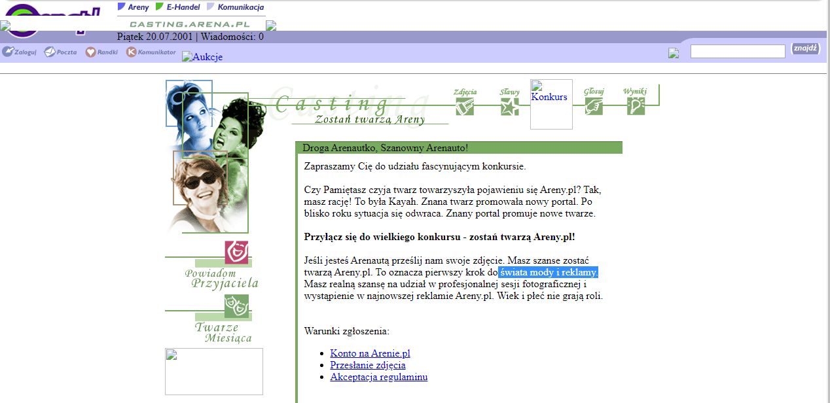Click the Twarze Miesiąca masks icon
Viewport: 830px width, 403px height.
coord(236,306)
